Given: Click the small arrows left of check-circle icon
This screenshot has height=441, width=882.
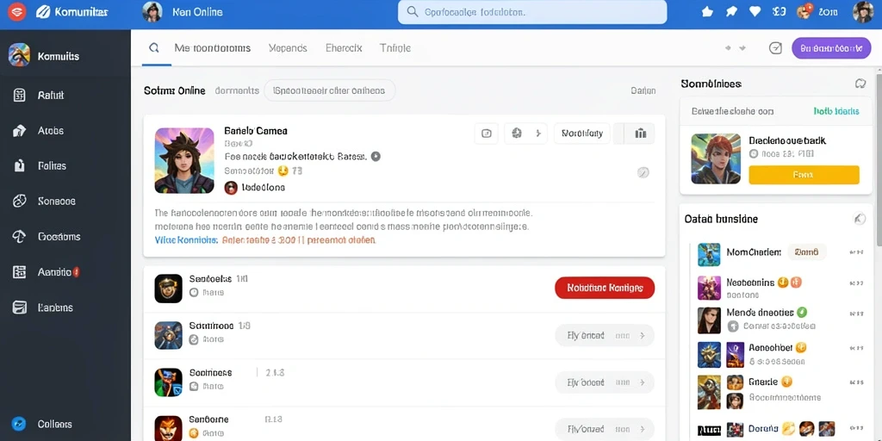Looking at the screenshot, I should [x=736, y=48].
